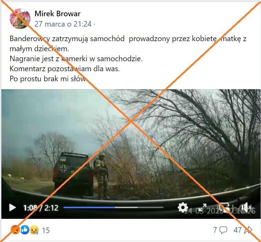Click the like reaction icon

click(25, 230)
